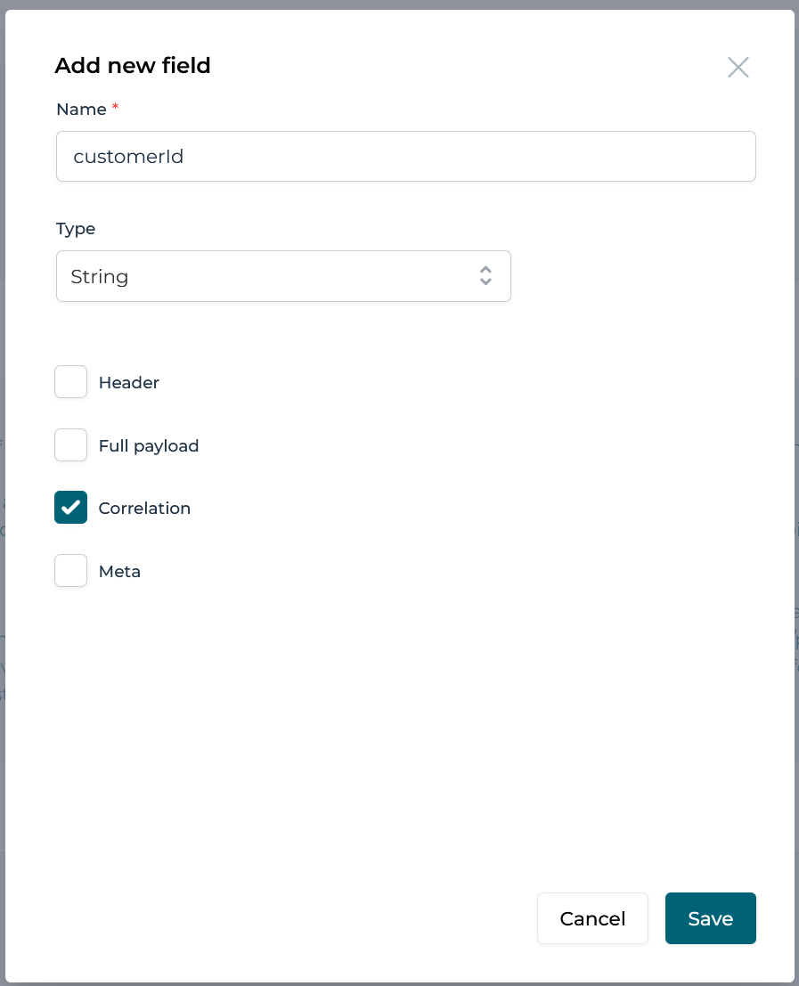The image size is (799, 986).
Task: Save the new field
Action: click(710, 918)
